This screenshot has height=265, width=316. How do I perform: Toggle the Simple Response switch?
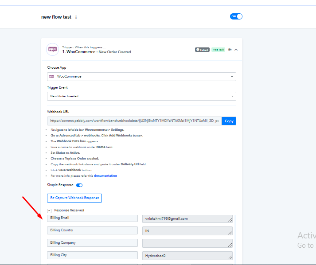(79, 185)
